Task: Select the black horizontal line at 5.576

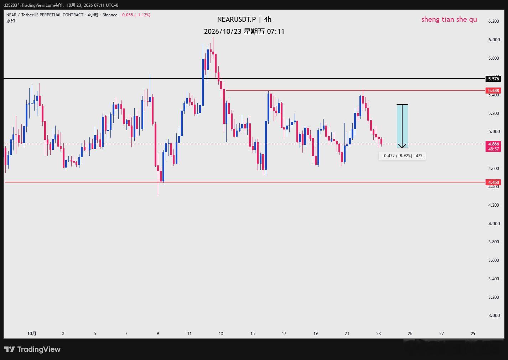Action: pyautogui.click(x=244, y=79)
